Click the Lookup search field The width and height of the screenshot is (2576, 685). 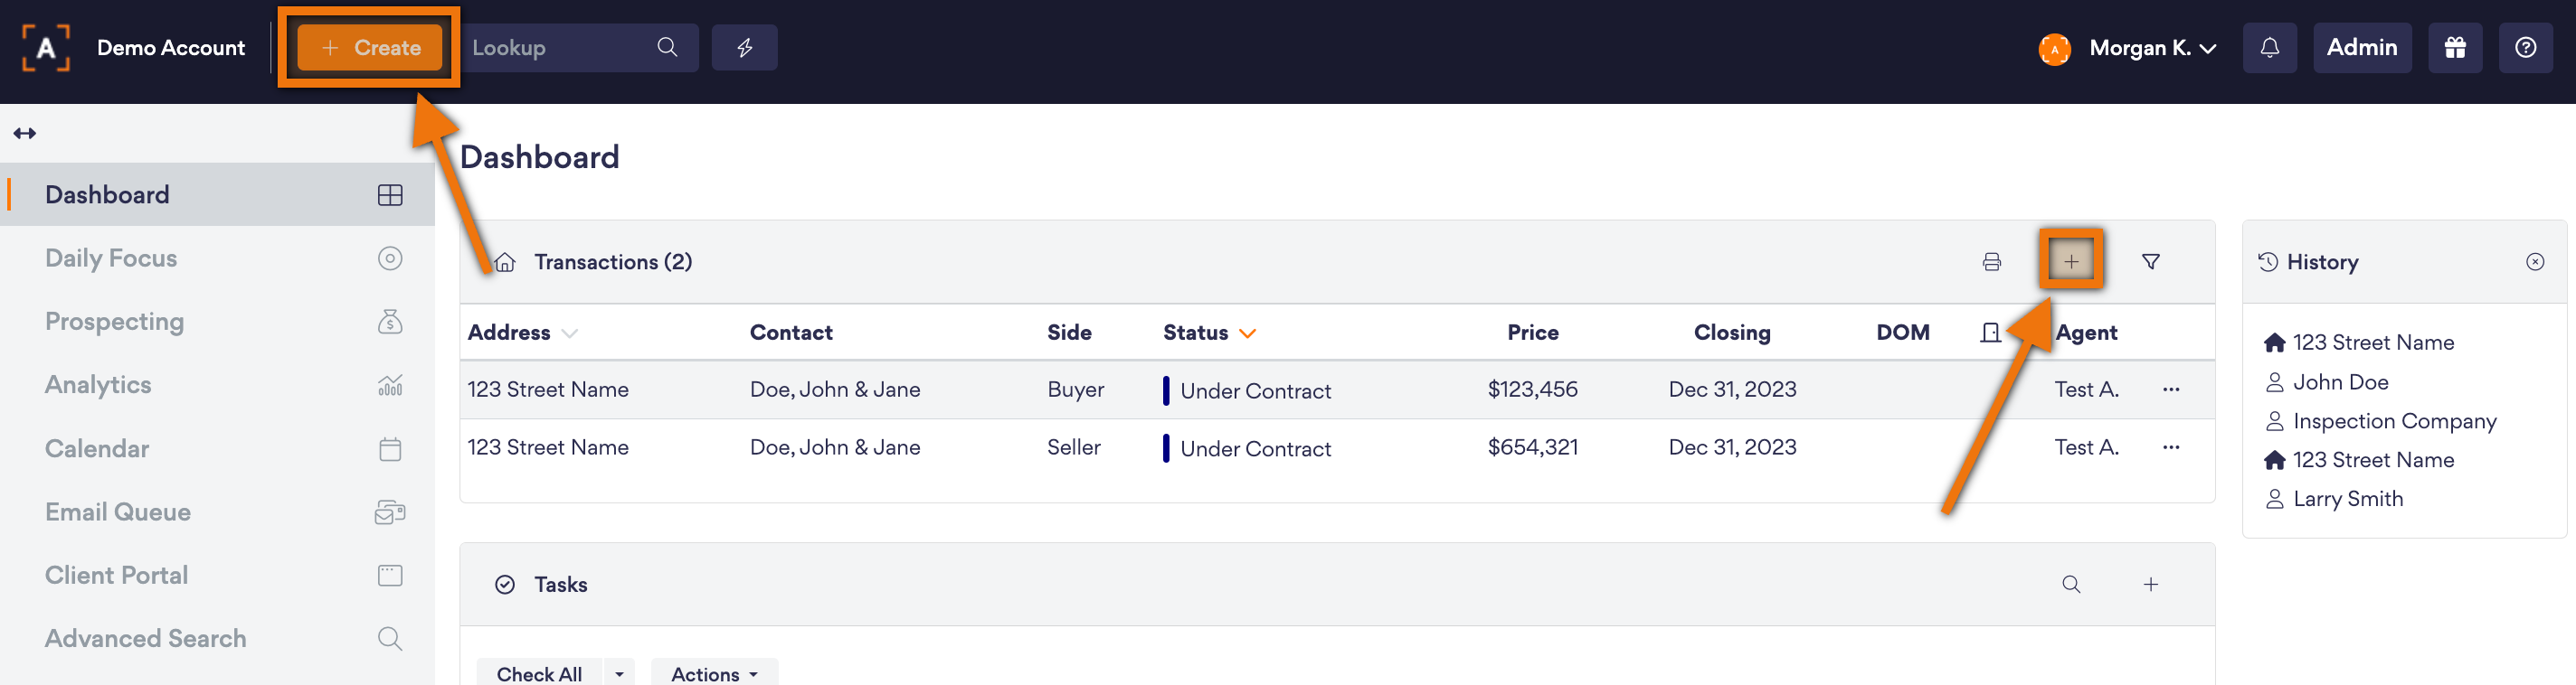[560, 48]
